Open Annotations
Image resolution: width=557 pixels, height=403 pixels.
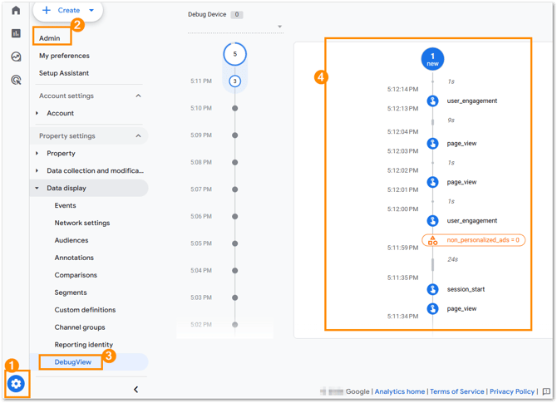74,258
